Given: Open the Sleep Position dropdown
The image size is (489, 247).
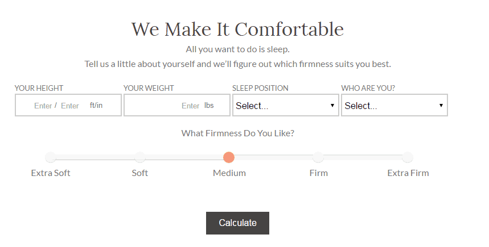Looking at the screenshot, I should click(x=286, y=105).
